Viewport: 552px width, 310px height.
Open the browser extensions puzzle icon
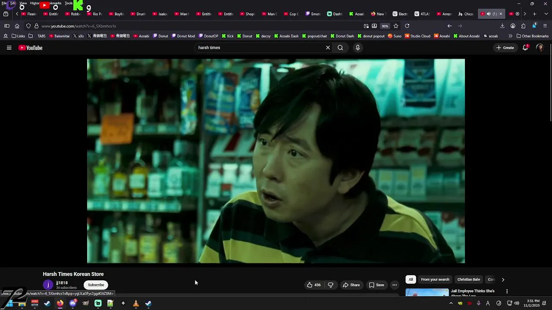(x=523, y=26)
